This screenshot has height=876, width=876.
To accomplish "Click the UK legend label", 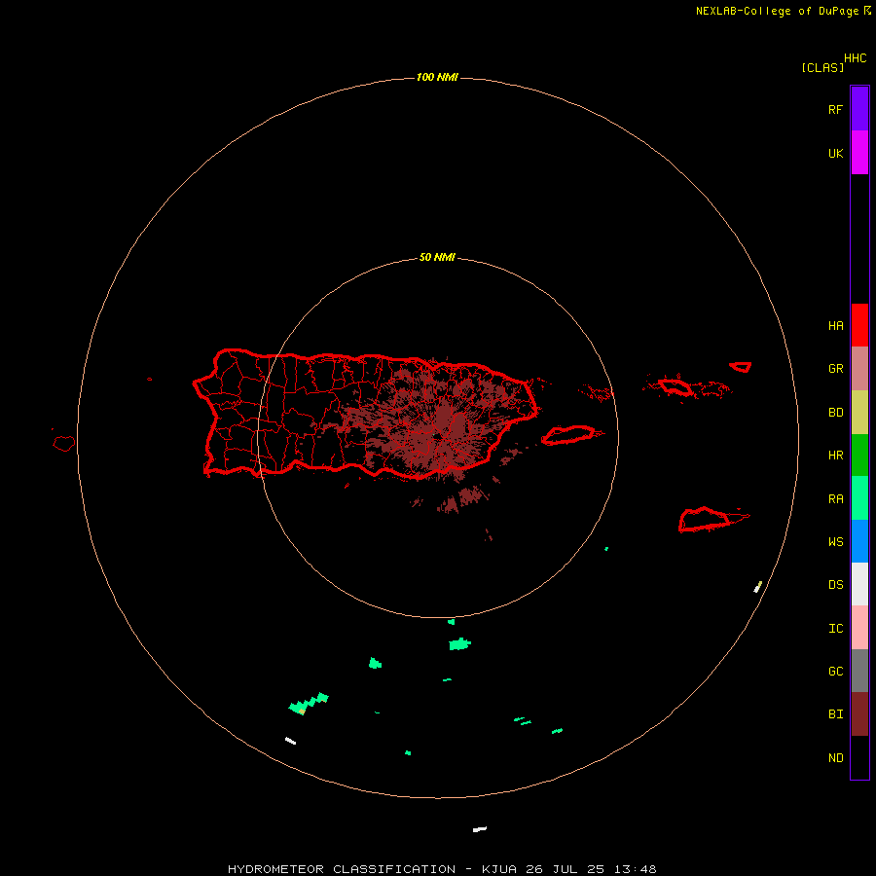I will [x=835, y=153].
